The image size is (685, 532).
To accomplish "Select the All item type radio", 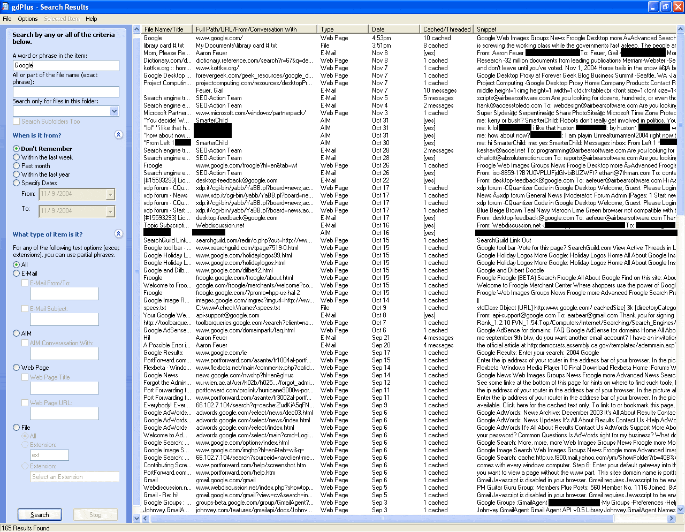I will pos(16,265).
